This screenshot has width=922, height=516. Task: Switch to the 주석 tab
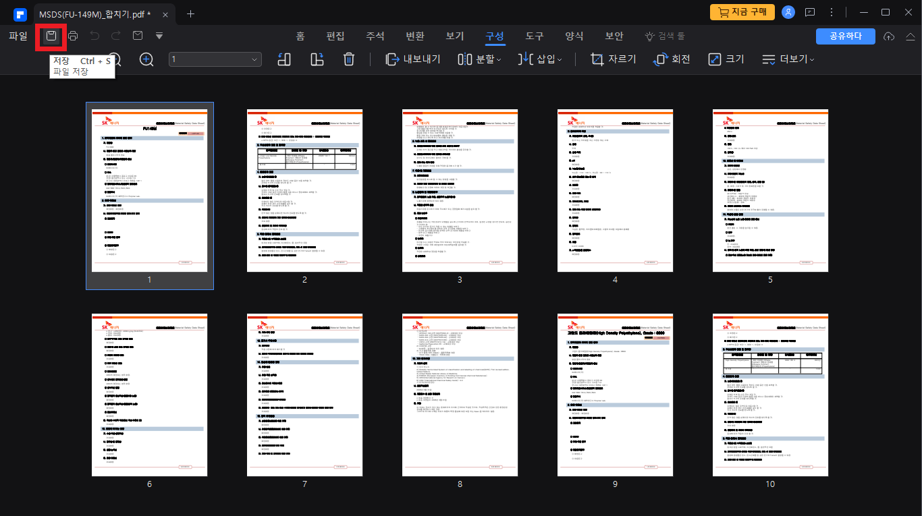pyautogui.click(x=375, y=36)
